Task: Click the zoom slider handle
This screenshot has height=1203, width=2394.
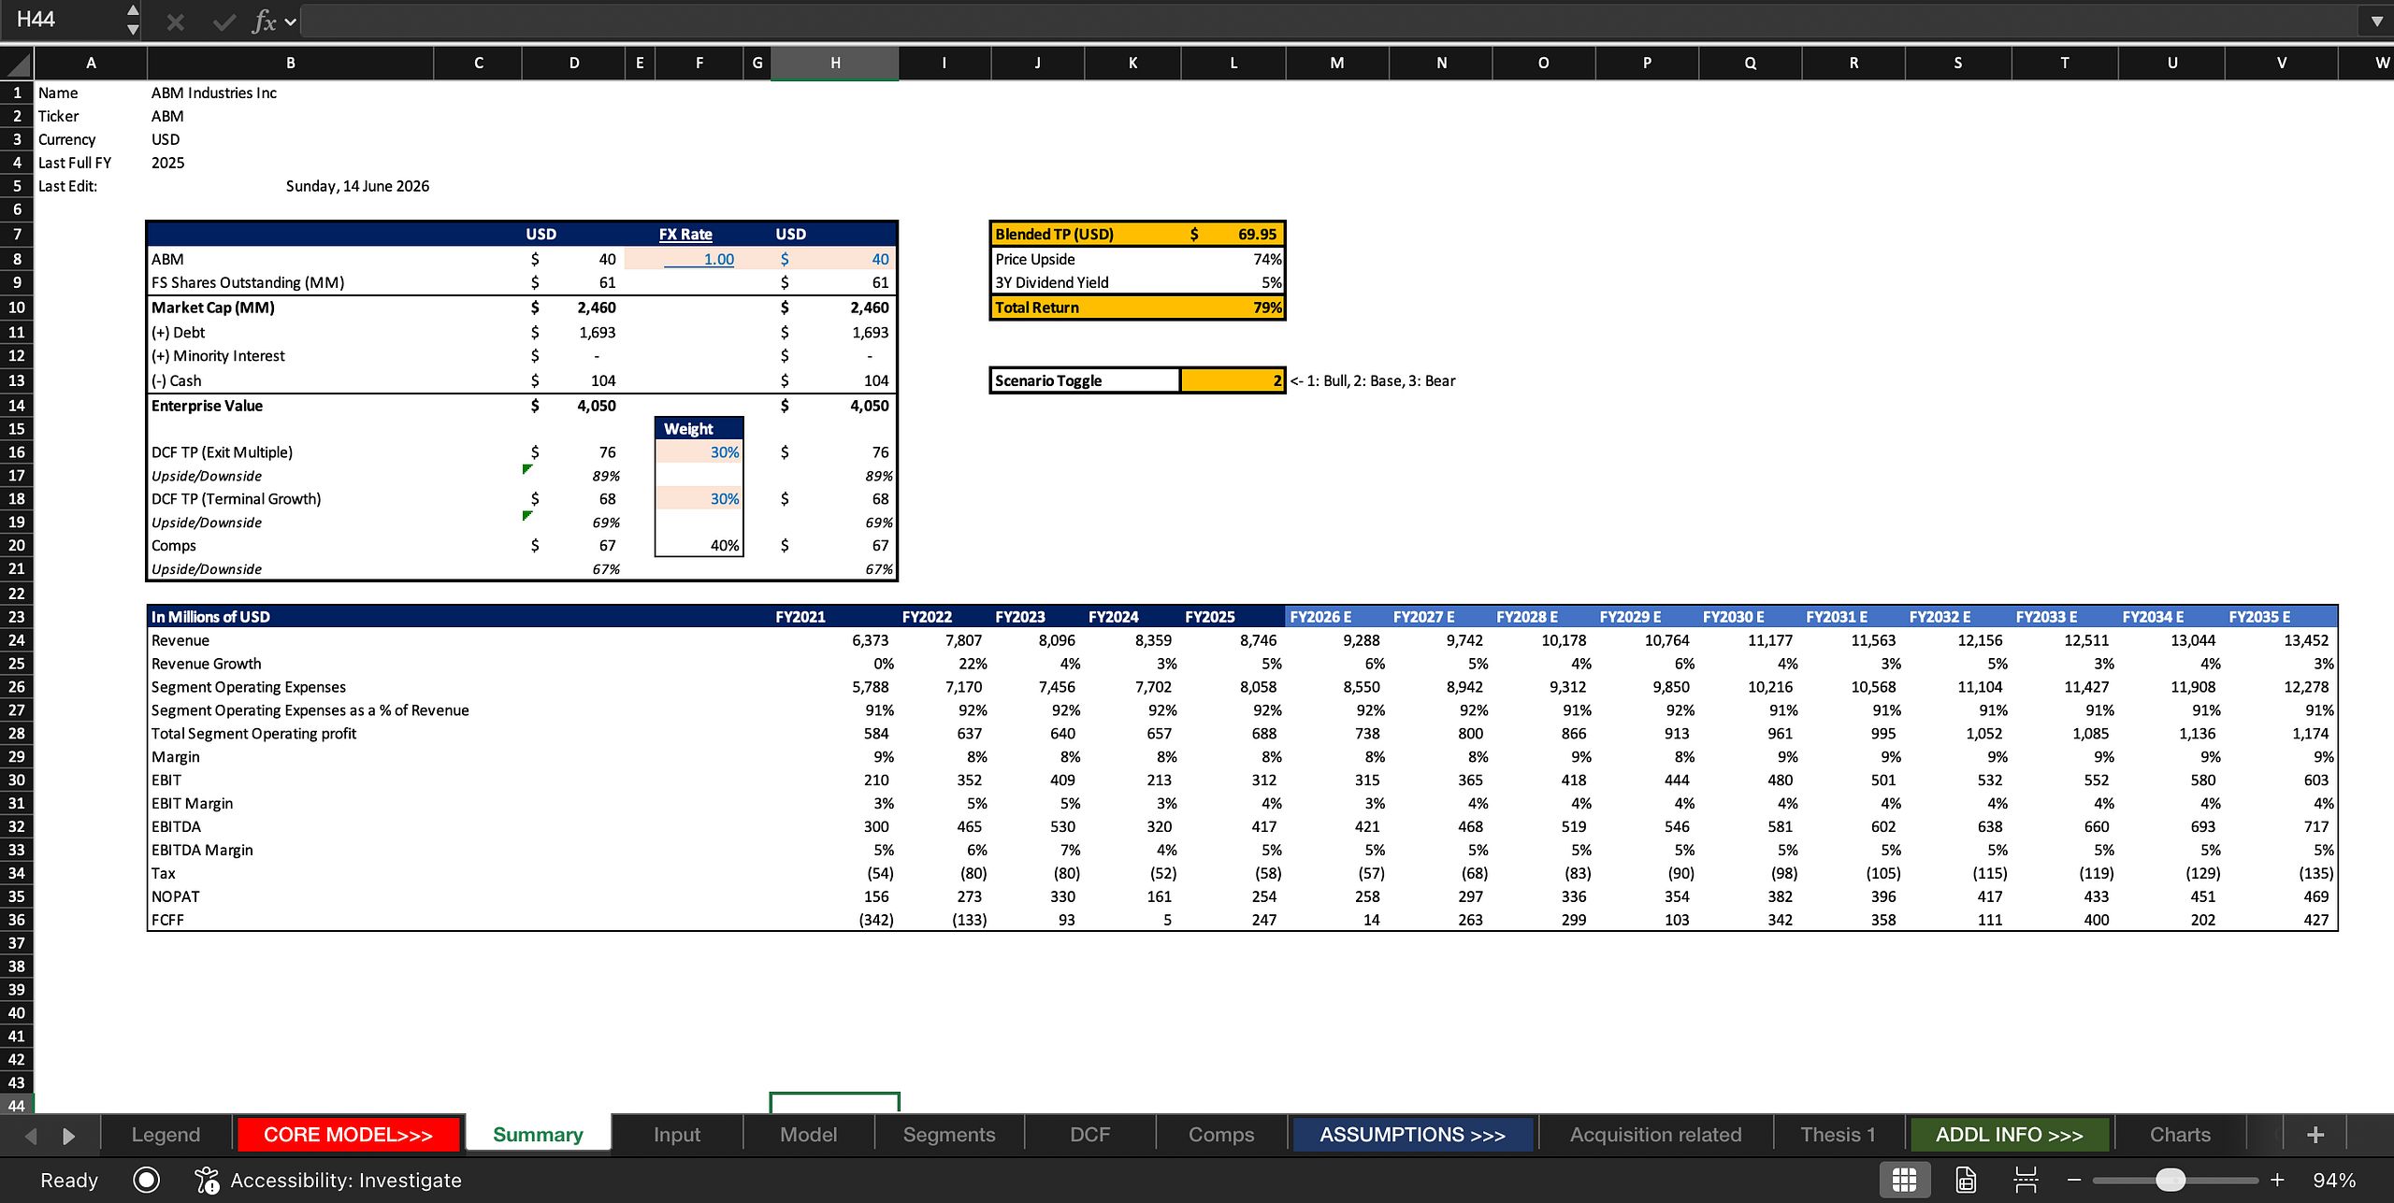Action: pyautogui.click(x=2170, y=1180)
